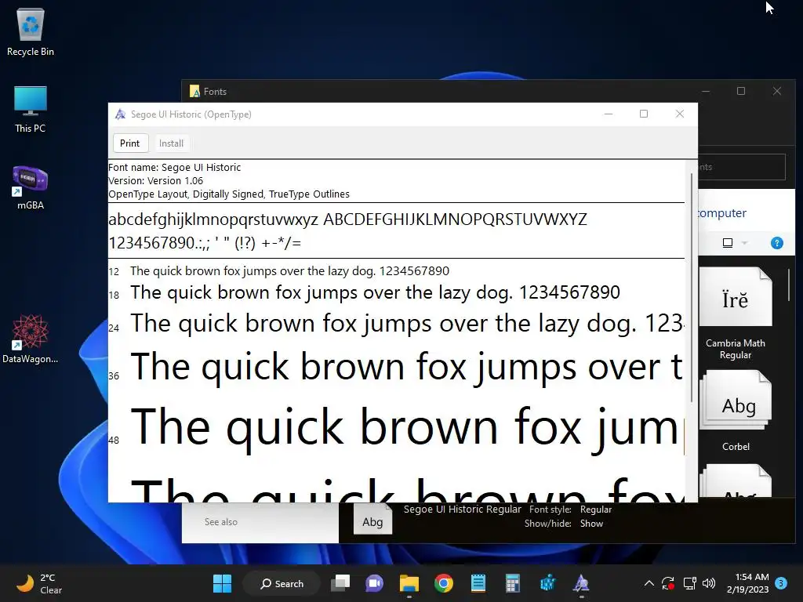The height and width of the screenshot is (602, 803).
Task: Select the DataWagon desktop shortcut
Action: click(31, 339)
